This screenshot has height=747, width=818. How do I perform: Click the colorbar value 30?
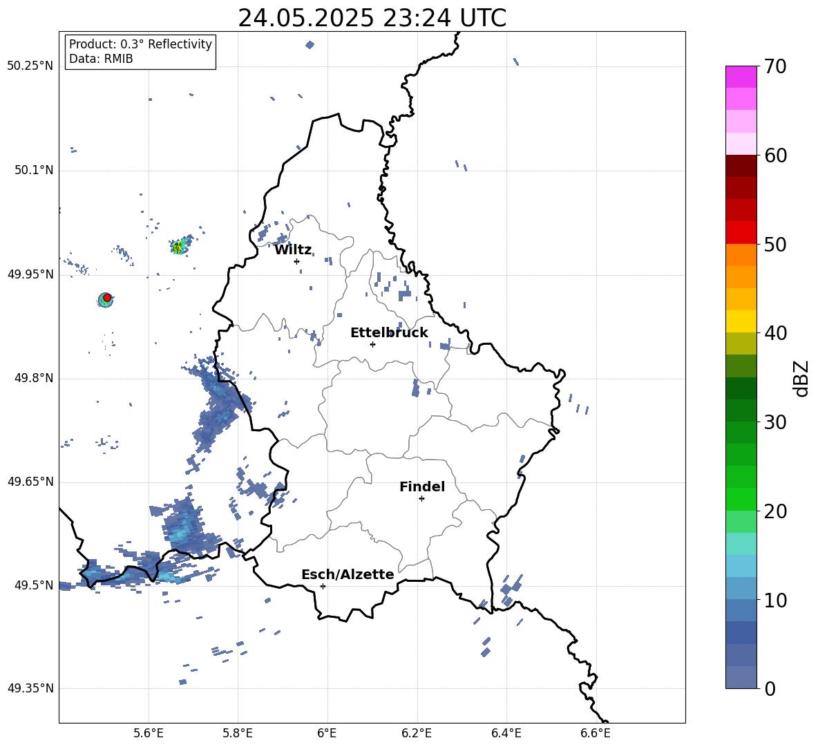pyautogui.click(x=775, y=422)
